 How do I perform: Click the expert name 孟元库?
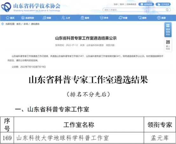point(160,138)
